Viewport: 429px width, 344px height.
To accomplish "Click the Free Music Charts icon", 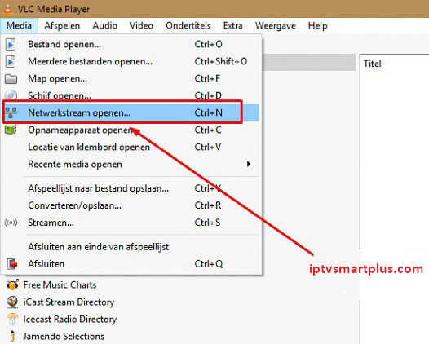I will pos(12,284).
